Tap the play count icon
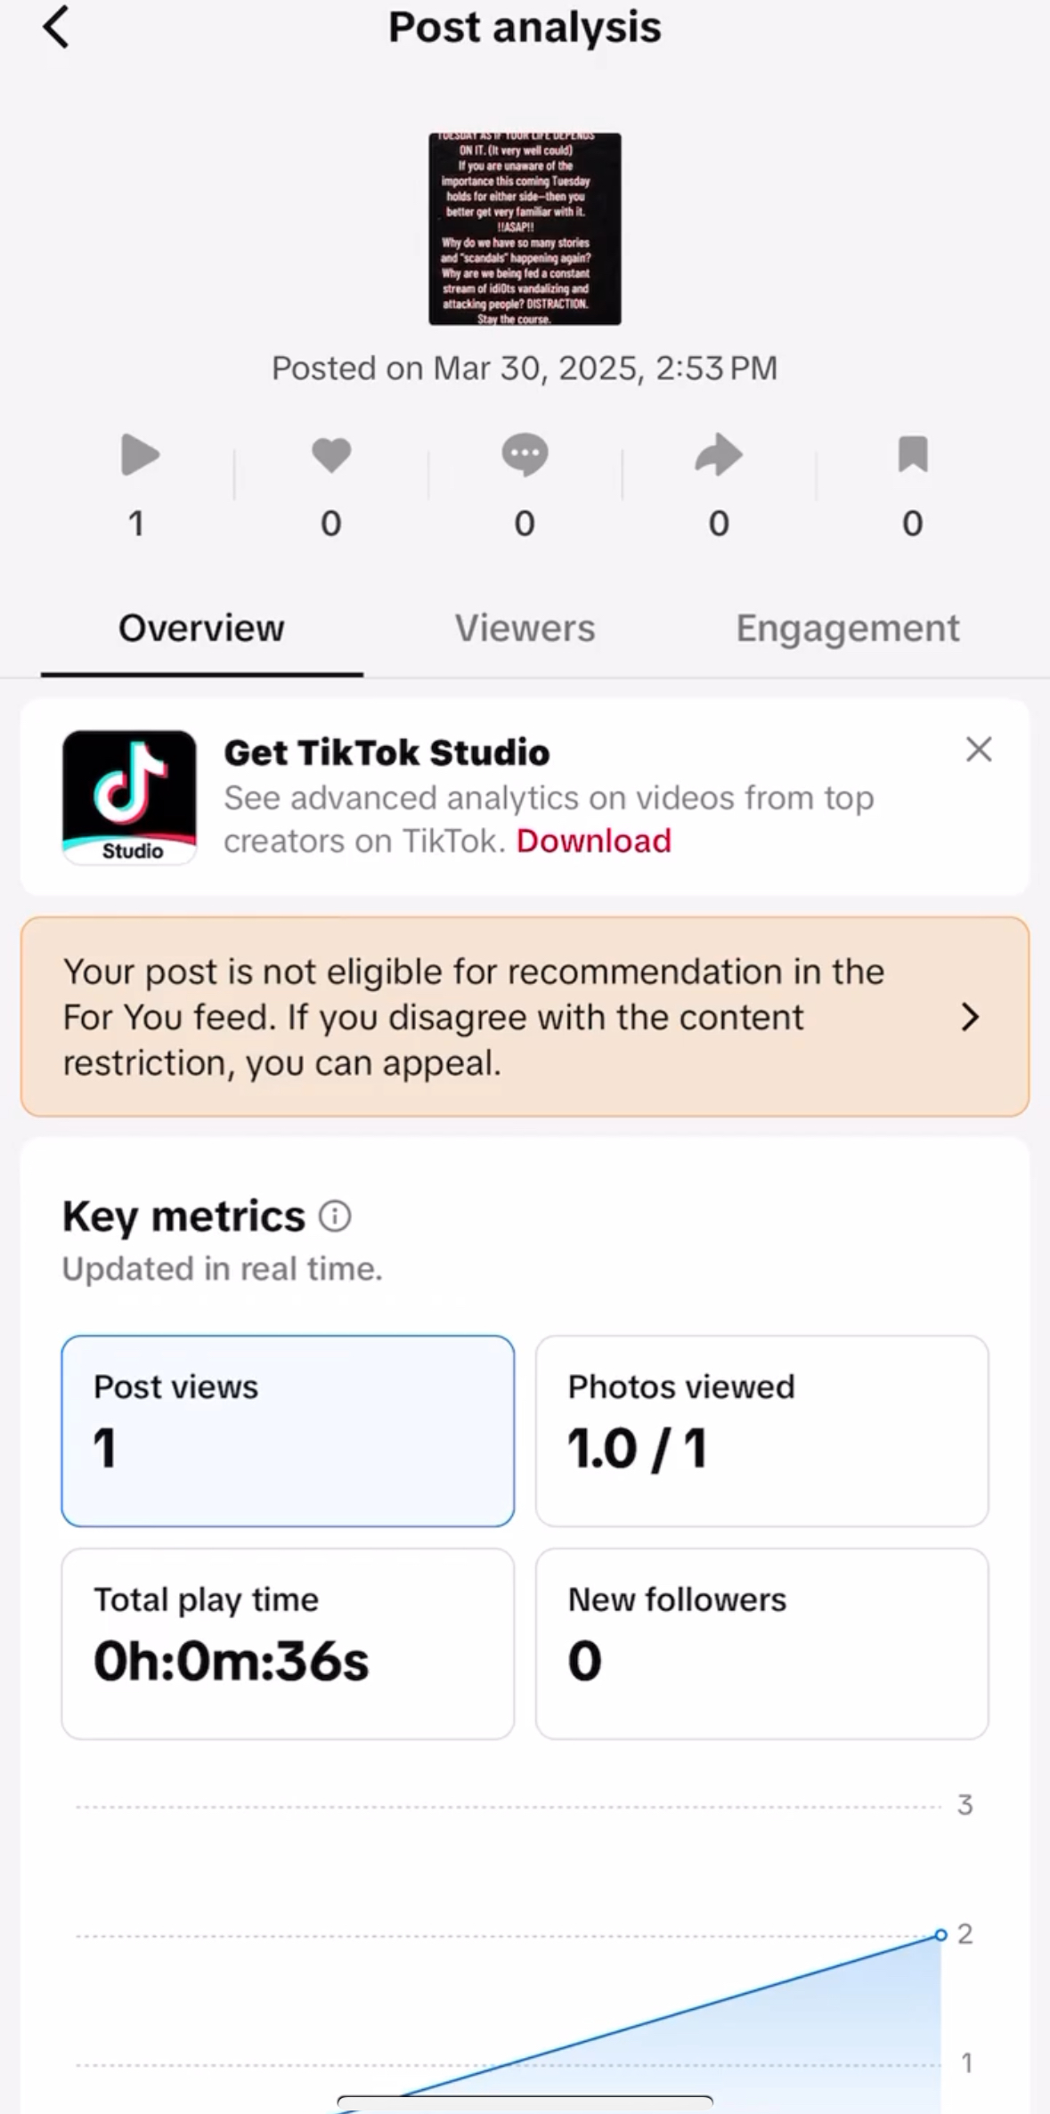1050x2114 pixels. [x=140, y=455]
